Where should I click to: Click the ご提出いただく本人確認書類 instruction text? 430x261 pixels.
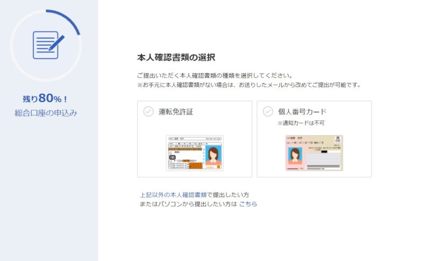214,75
